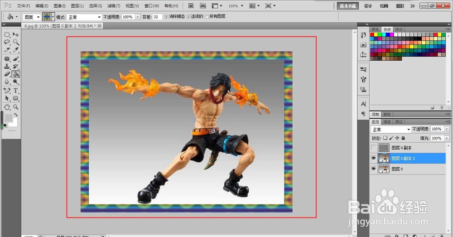Select the Magic Wand tool
This screenshot has width=453, height=237.
pos(15,42)
